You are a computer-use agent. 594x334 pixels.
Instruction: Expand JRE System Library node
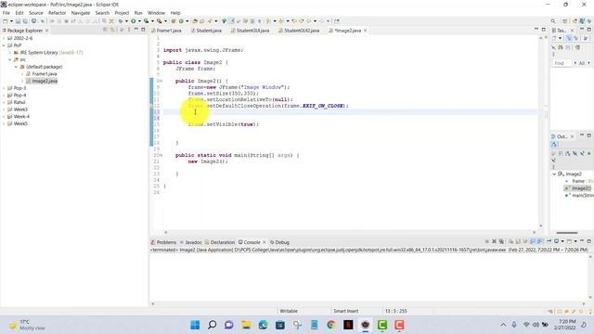tap(10, 53)
